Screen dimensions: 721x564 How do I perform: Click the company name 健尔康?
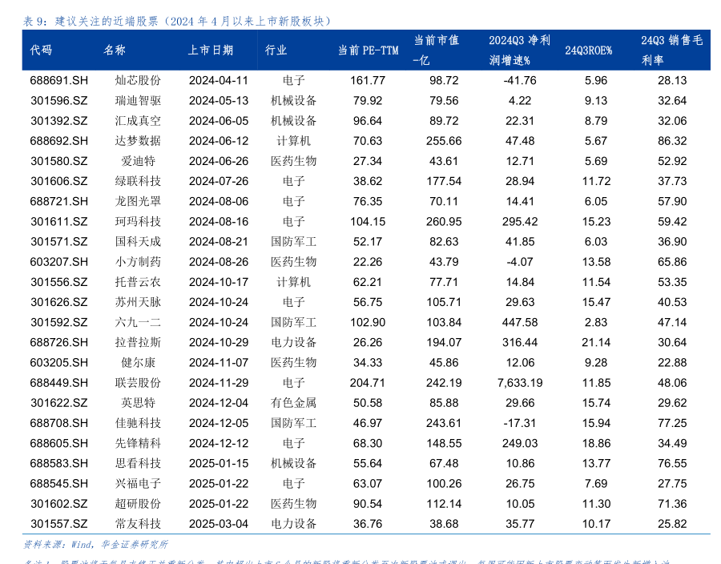(x=138, y=362)
